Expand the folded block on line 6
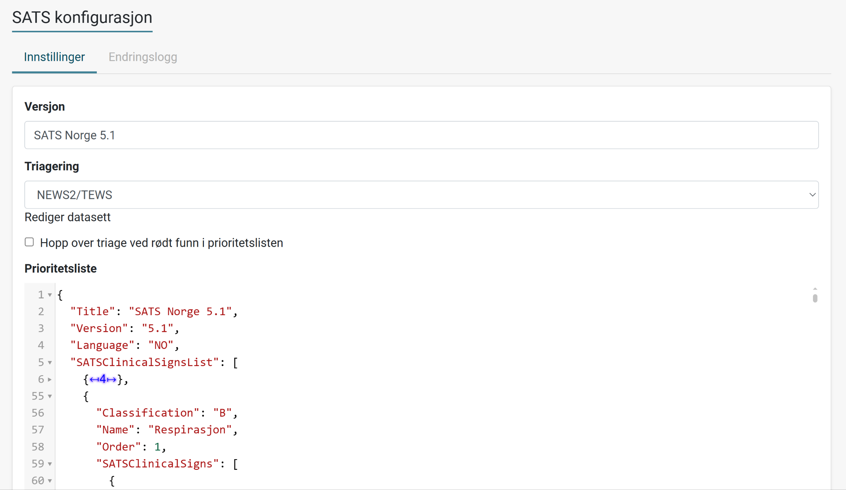 50,379
